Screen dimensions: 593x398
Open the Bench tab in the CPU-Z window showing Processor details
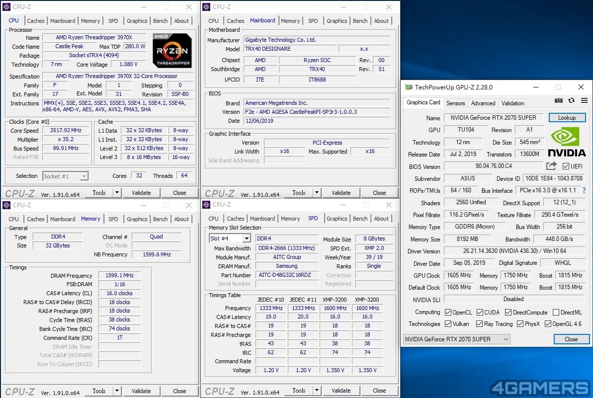pos(161,21)
